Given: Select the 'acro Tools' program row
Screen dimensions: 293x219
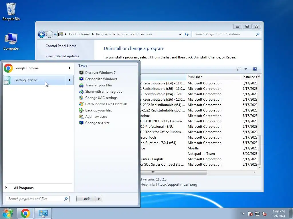Looking at the screenshot, I should coord(199,137).
